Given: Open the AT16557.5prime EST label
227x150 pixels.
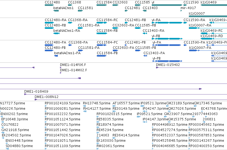Looking at the screenshot, I should [x=126, y=103].
